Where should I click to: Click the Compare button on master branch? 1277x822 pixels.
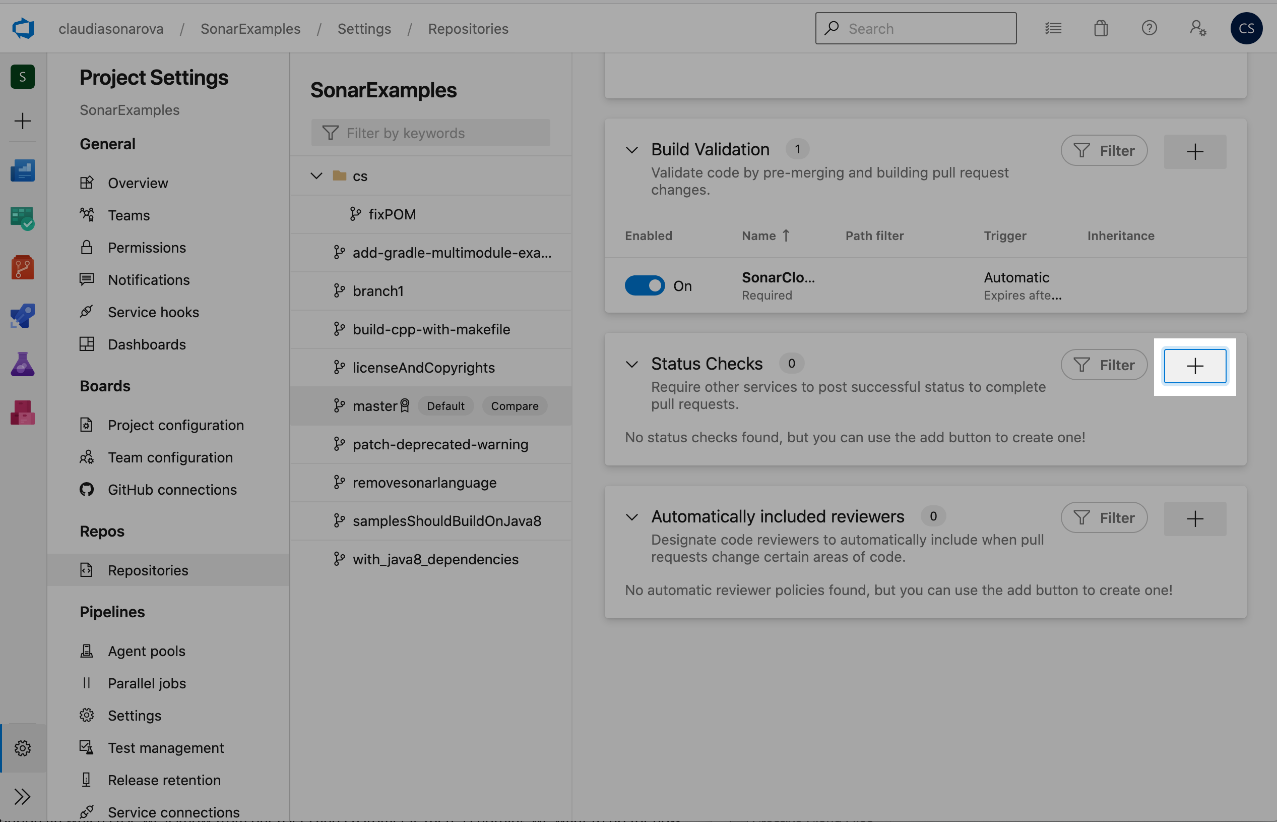[x=515, y=406]
